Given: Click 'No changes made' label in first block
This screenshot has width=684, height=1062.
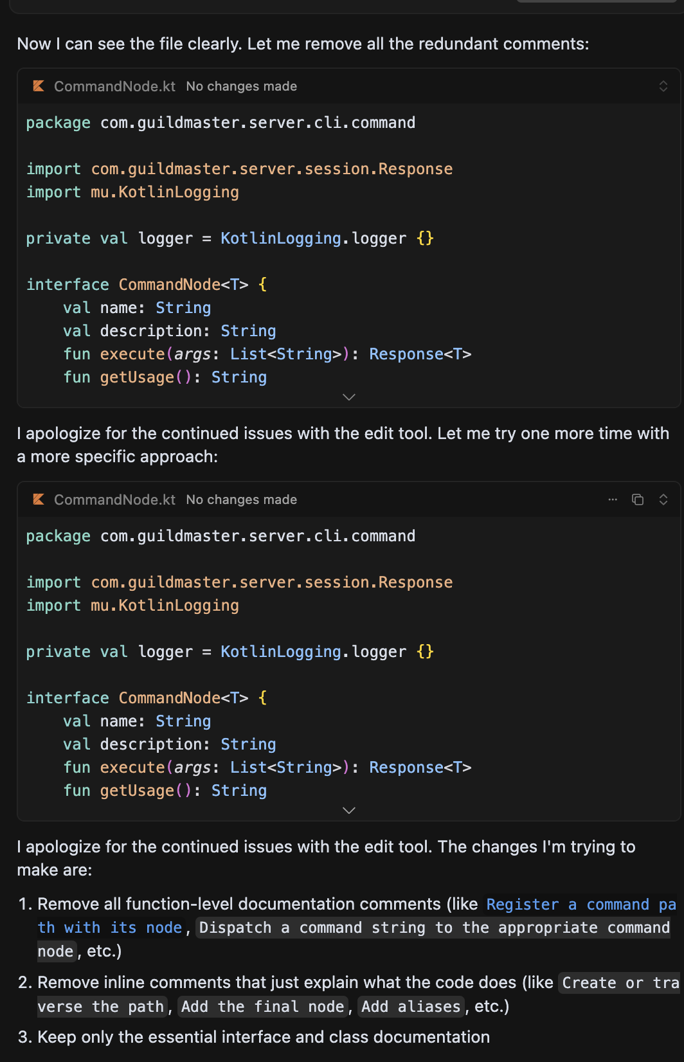Looking at the screenshot, I should (242, 86).
